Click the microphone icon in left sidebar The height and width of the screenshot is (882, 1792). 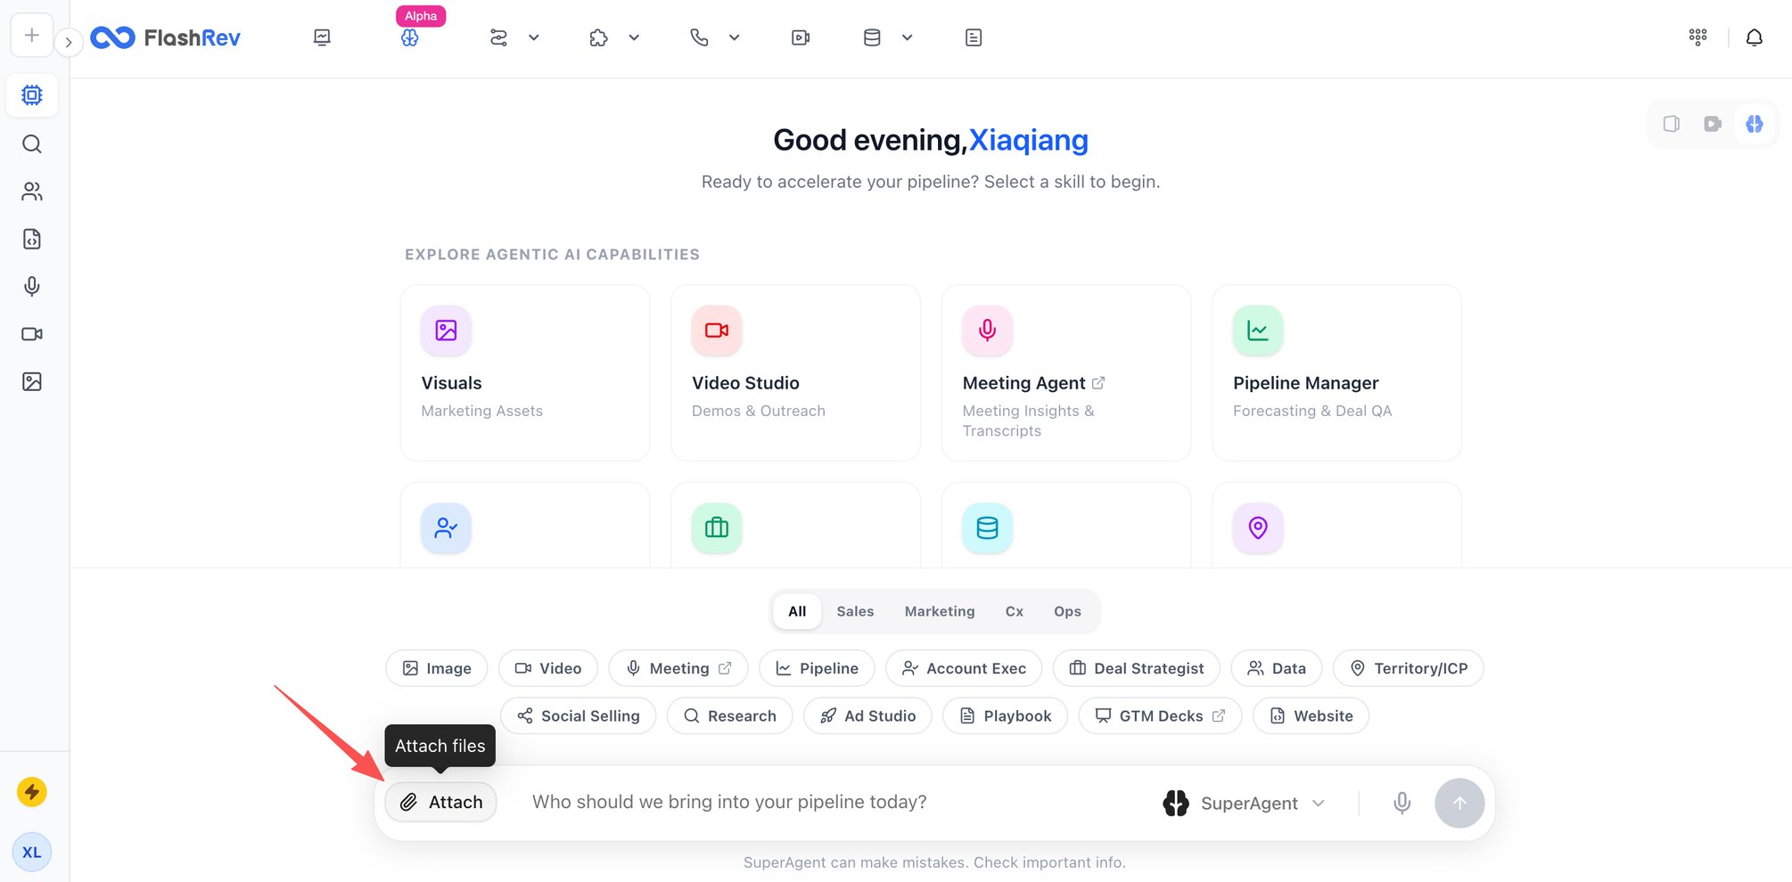(x=32, y=286)
